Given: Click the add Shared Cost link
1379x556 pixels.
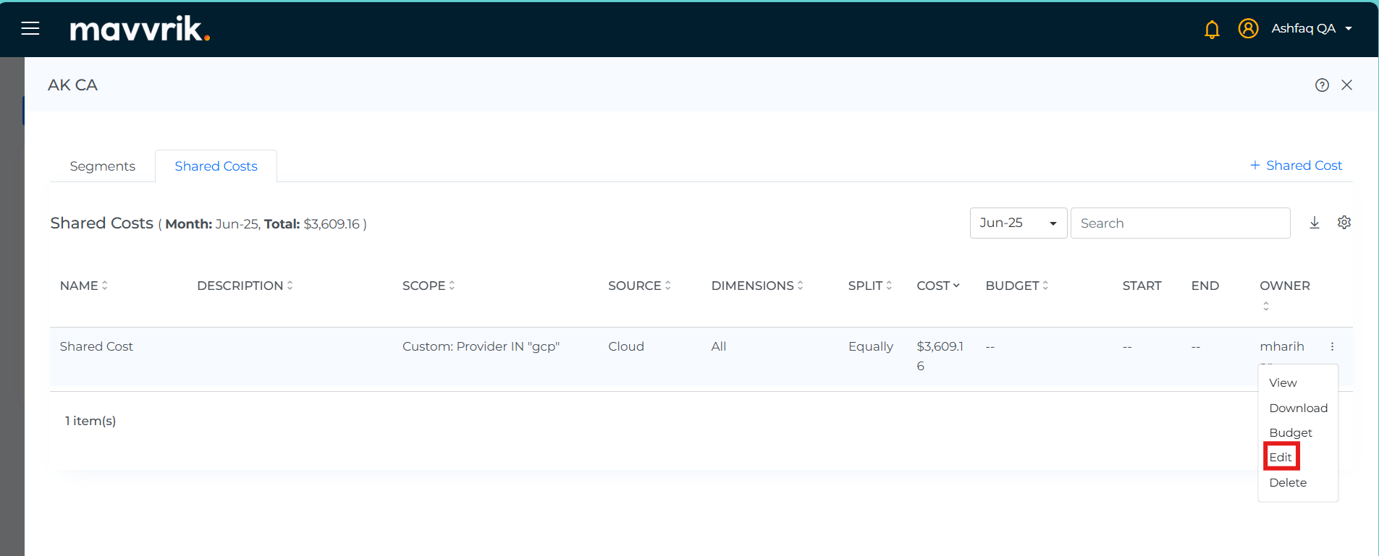Looking at the screenshot, I should [1296, 166].
